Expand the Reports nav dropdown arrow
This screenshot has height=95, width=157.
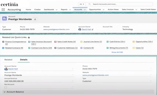point(70,10)
